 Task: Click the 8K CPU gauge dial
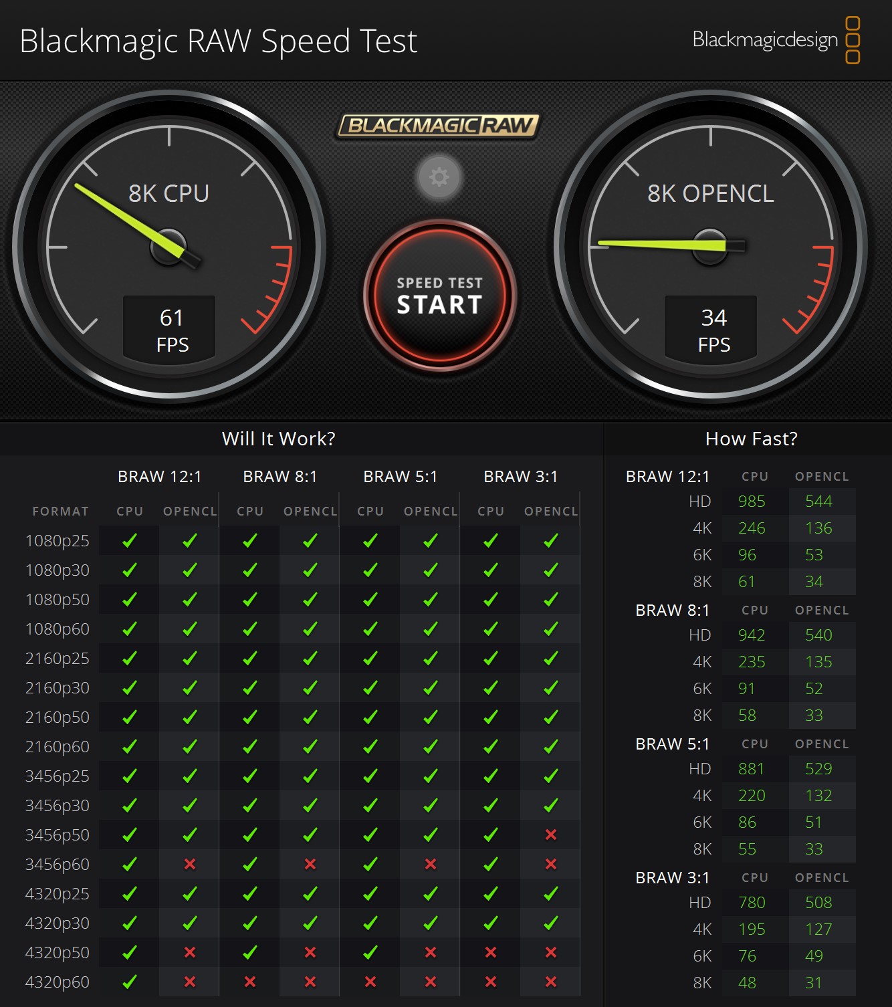tap(169, 247)
